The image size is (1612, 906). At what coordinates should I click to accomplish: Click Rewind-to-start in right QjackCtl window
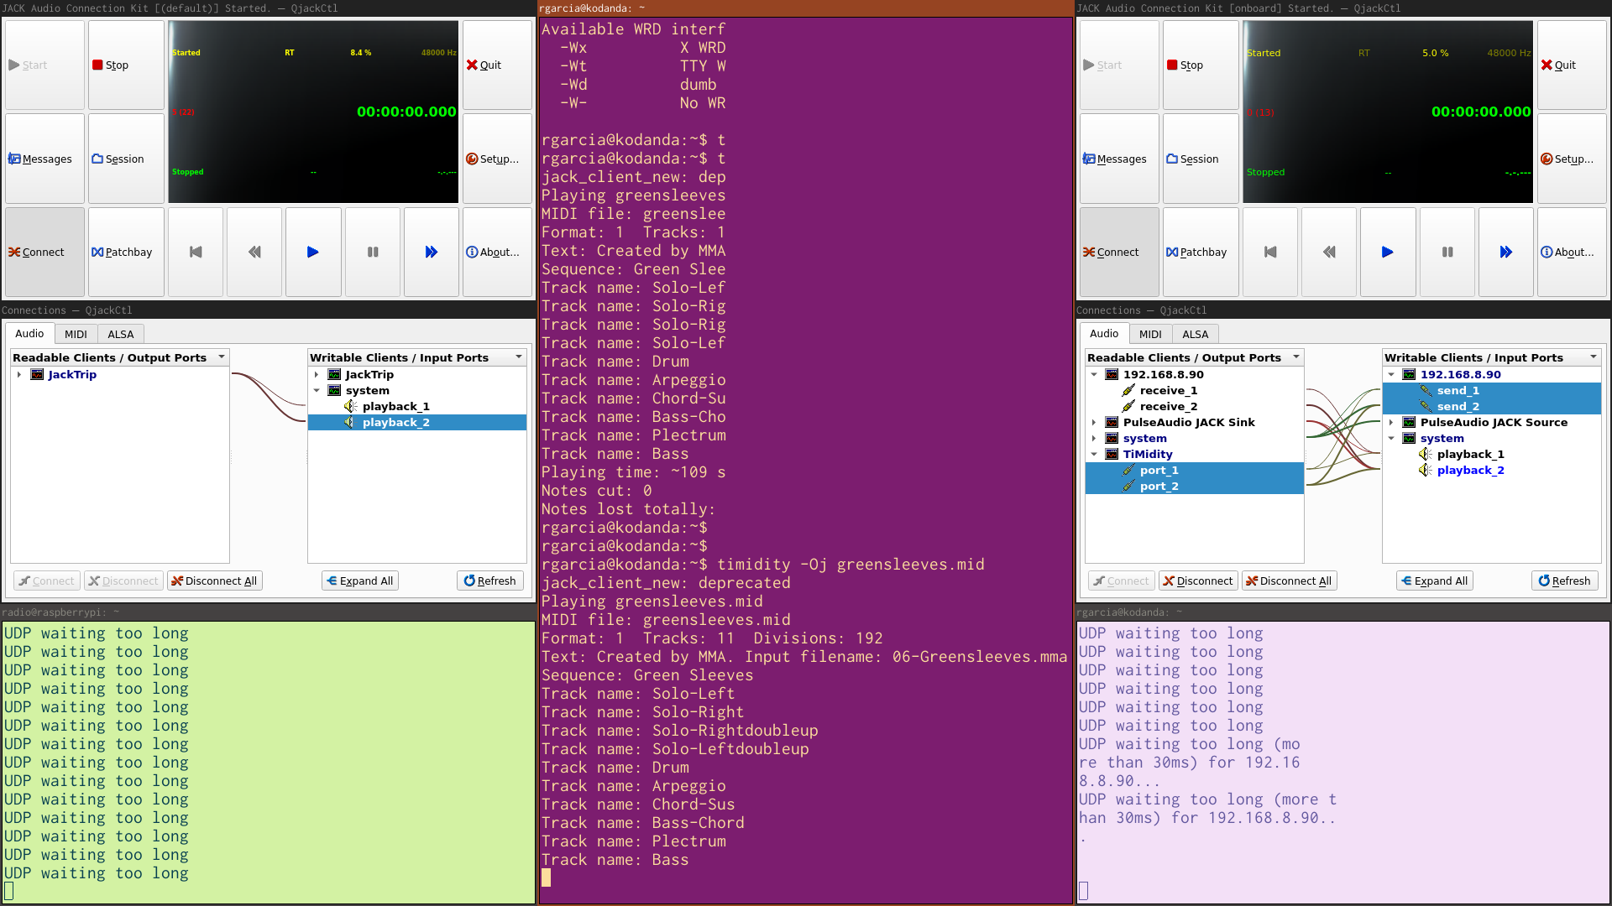pos(1270,252)
